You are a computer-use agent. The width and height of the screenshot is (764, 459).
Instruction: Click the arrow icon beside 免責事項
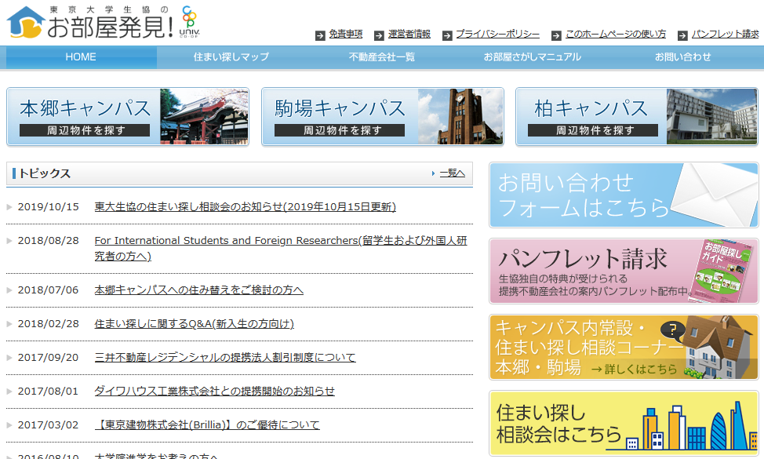320,35
